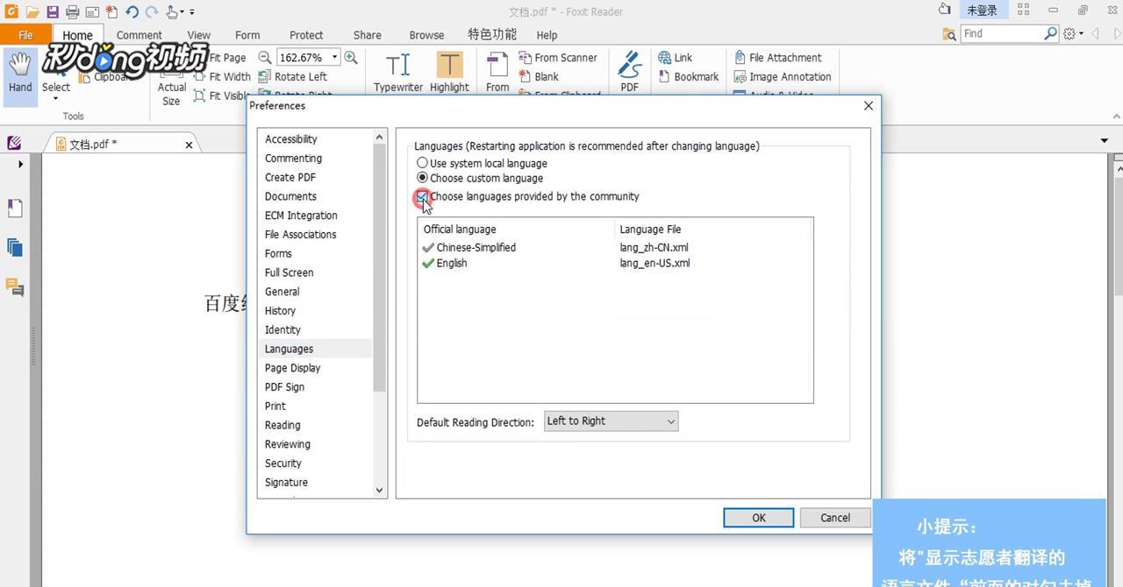
Task: Click the Print icon in quick access toolbar
Action: 72,11
